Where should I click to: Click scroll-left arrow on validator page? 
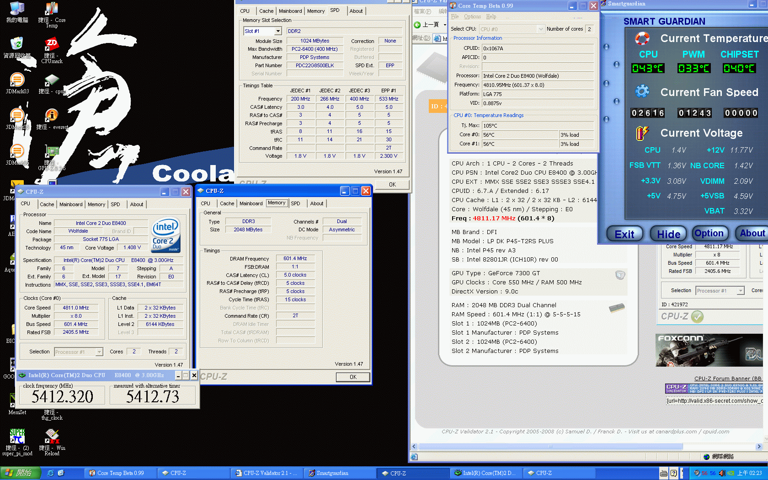tap(414, 447)
